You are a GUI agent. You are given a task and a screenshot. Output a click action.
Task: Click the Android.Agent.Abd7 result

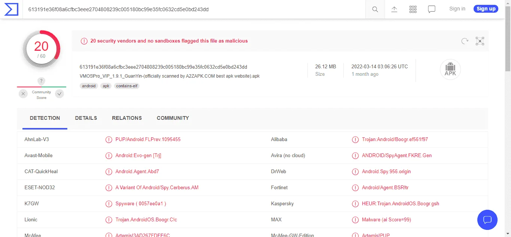[137, 171]
